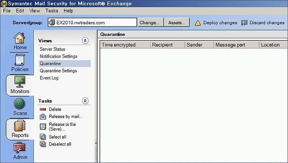Click Release by mail... task
The height and width of the screenshot is (163, 288).
pos(66,116)
